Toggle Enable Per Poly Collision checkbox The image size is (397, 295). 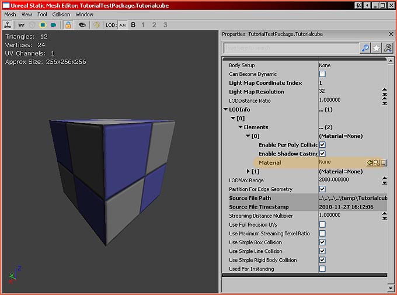click(x=322, y=145)
